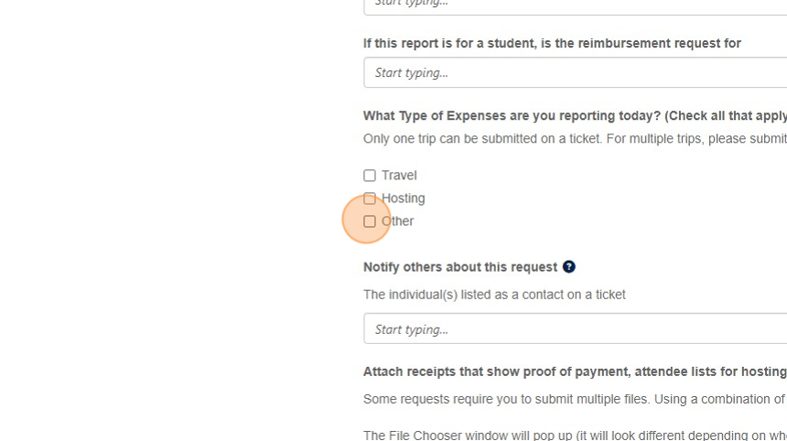Screen dimensions: 787x441
Task: Click 'Start typing...' placeholder in reimbursement field
Action: click(412, 72)
